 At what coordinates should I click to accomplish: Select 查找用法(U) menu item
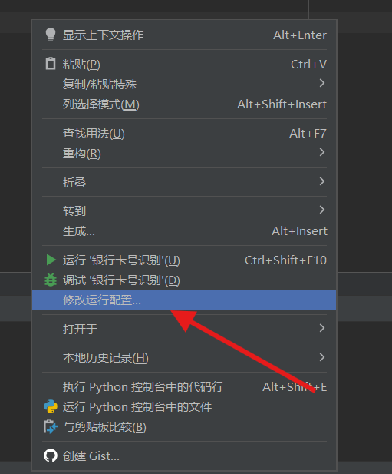184,134
